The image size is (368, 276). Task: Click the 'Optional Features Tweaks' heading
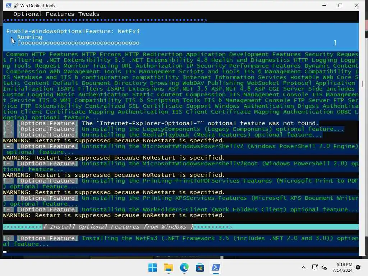click(56, 14)
